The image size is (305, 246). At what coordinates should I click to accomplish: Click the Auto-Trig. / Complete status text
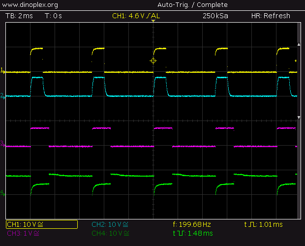point(192,5)
